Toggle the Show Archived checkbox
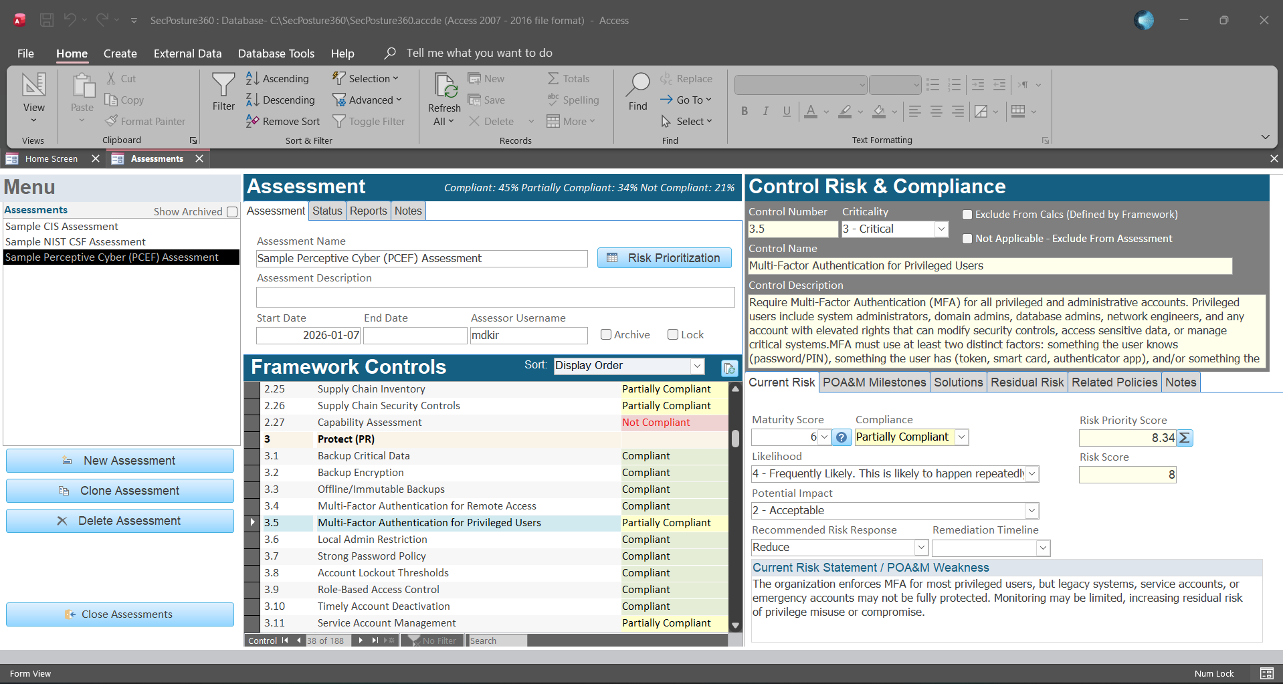The width and height of the screenshot is (1283, 684). click(x=231, y=211)
